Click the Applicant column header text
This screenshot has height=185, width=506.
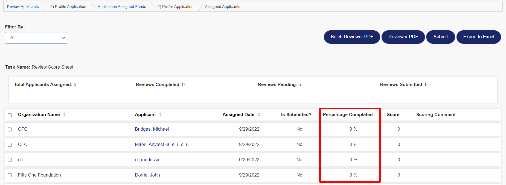[x=145, y=114]
